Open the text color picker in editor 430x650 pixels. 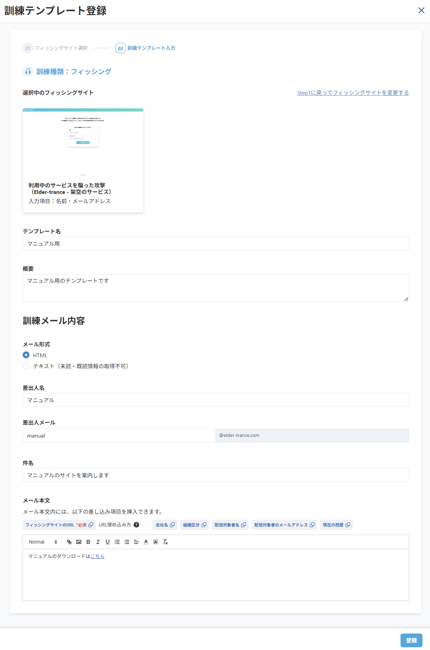146,542
